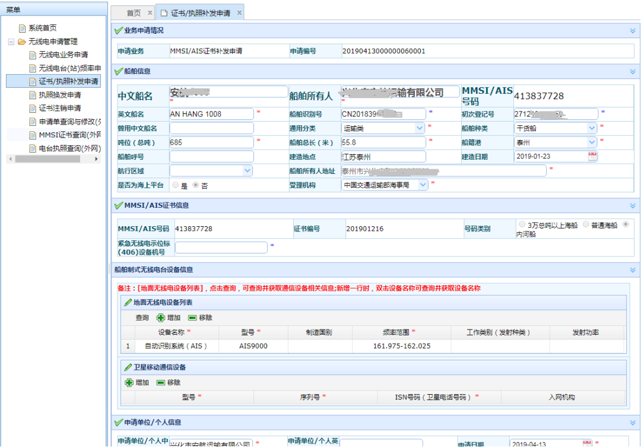Click 增加 under 卫星移动通信设备
641x447 pixels.
pos(137,382)
